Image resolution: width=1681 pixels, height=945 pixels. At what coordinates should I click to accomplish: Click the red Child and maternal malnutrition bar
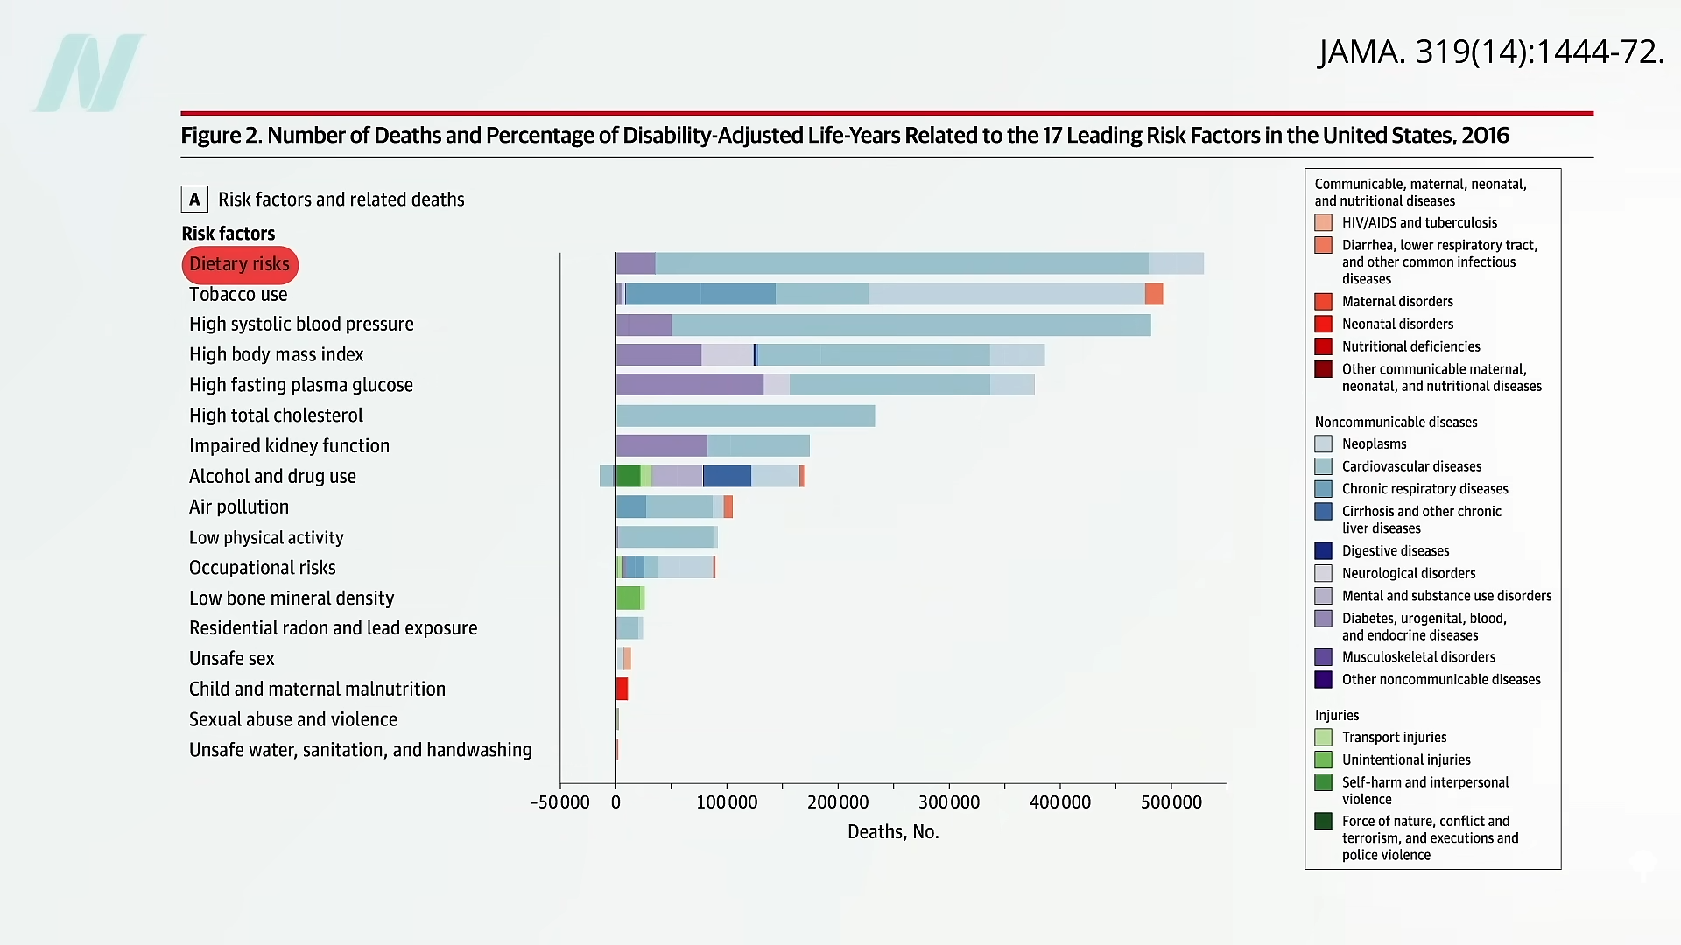[622, 689]
